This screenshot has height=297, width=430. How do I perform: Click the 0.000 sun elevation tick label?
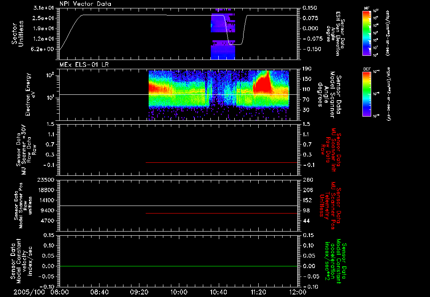[x=310, y=29]
